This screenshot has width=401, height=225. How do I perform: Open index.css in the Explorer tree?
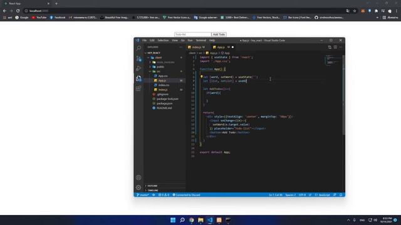[164, 85]
